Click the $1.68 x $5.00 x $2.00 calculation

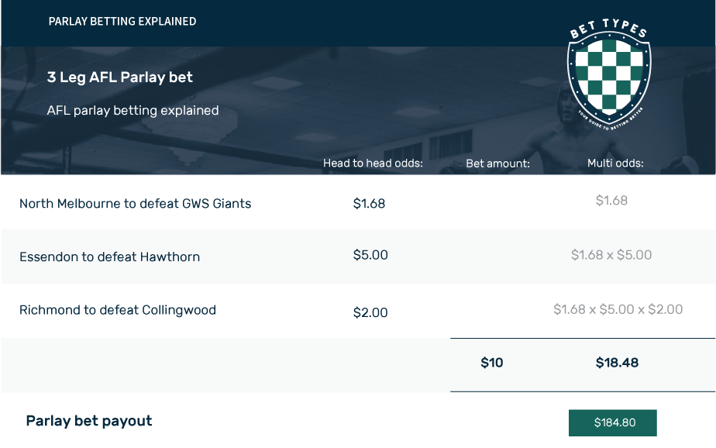618,309
